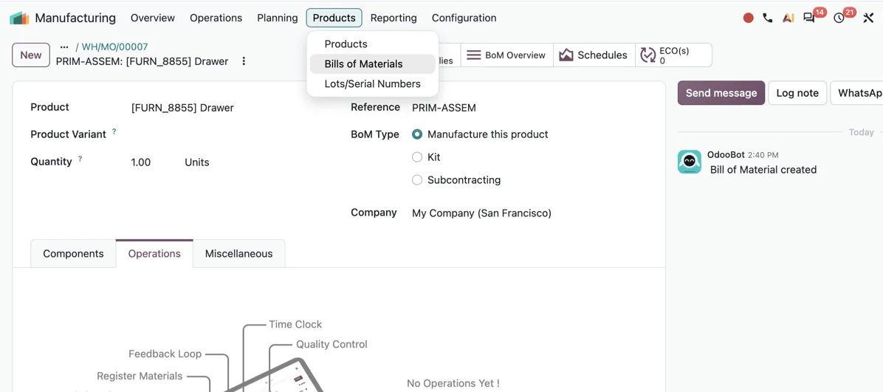Click the New button

tap(31, 55)
